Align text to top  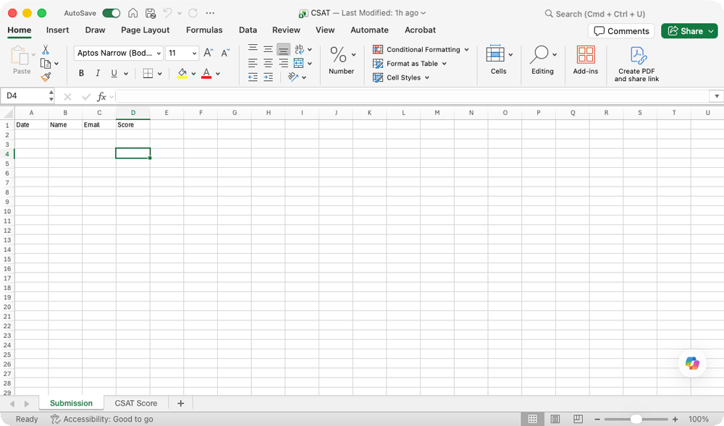tap(253, 48)
